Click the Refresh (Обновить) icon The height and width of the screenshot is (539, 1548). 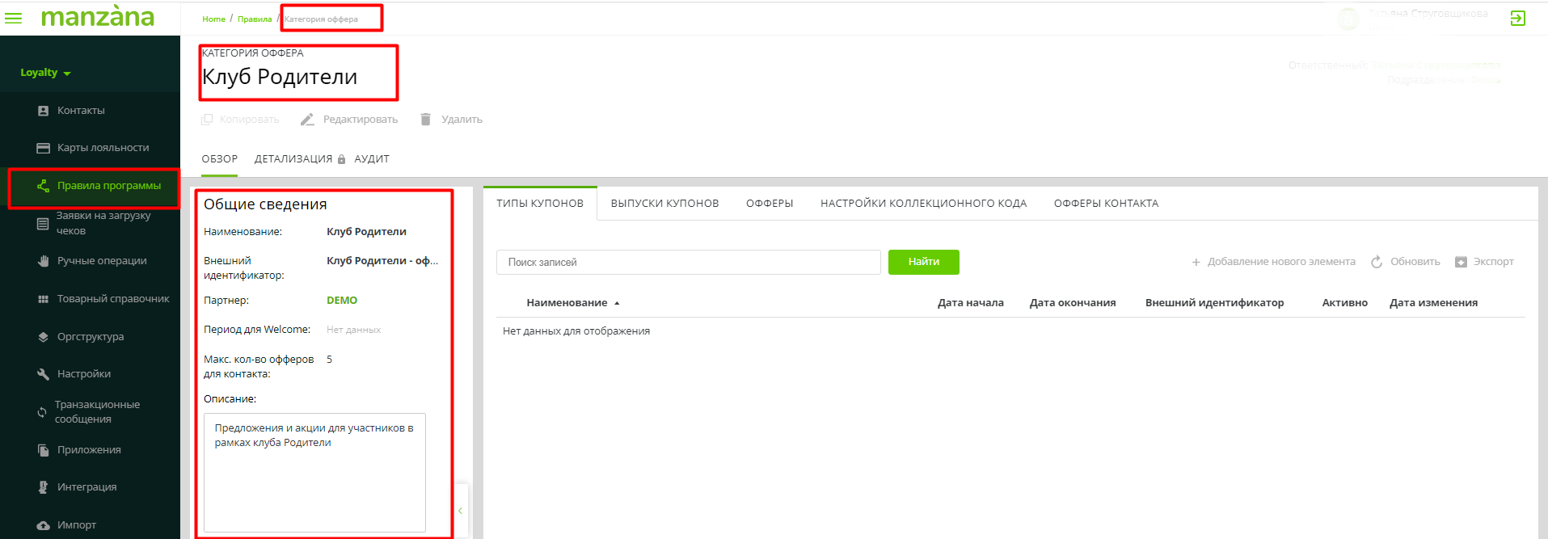1377,262
